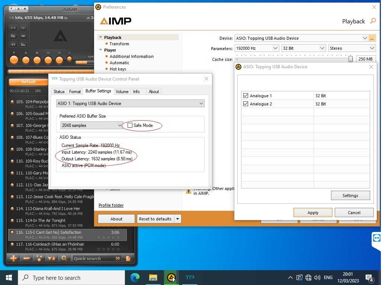
Task: Select track 117 Coinleach Ghlas an Fhómhair
Action: point(67,247)
